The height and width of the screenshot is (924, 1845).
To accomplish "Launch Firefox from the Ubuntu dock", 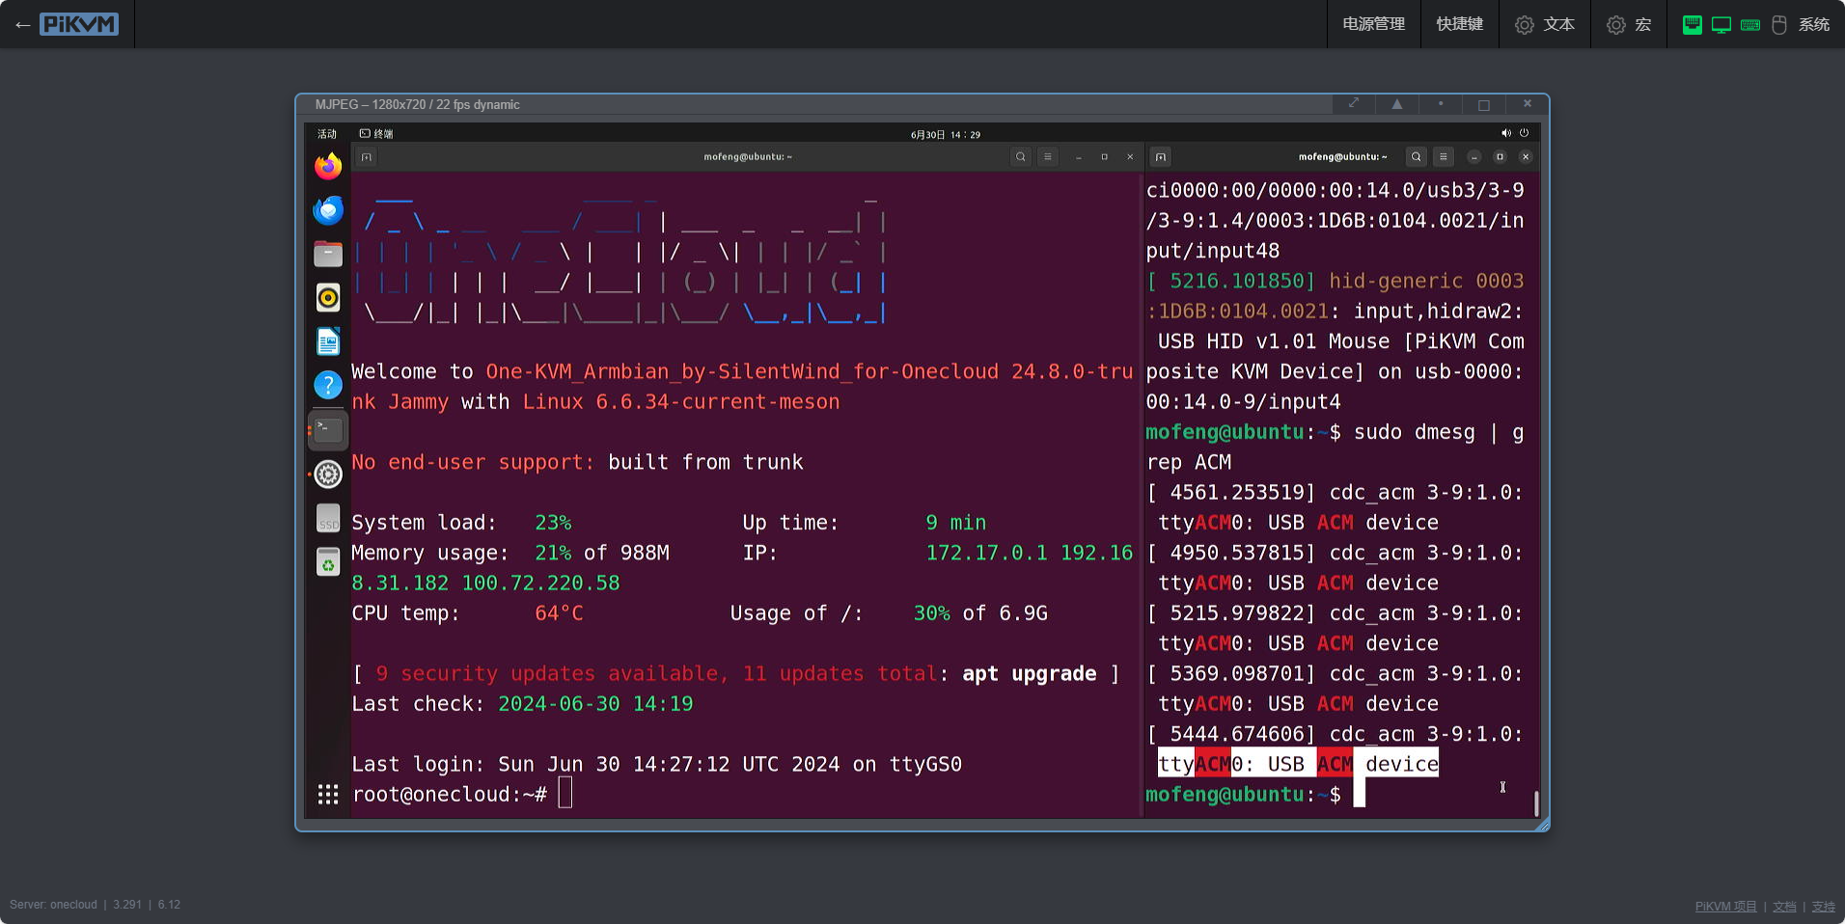I will 328,167.
